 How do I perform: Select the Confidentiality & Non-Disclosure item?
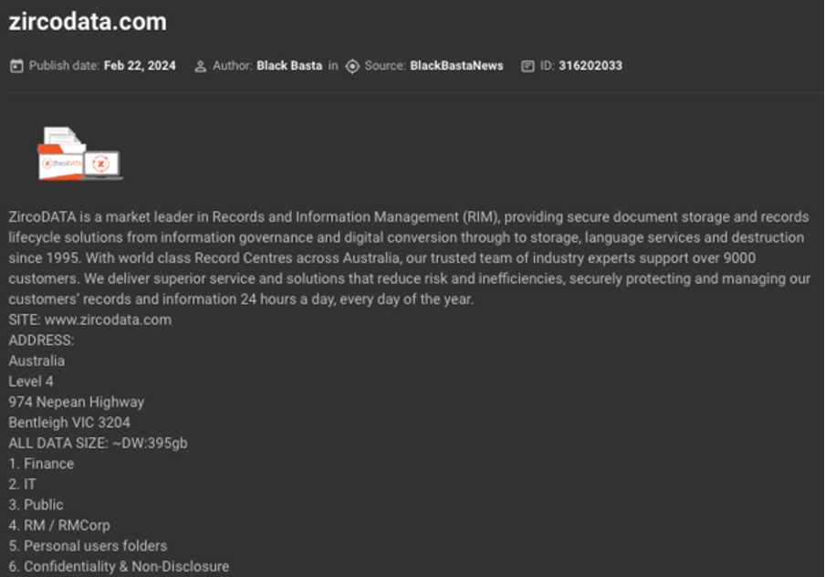point(119,566)
